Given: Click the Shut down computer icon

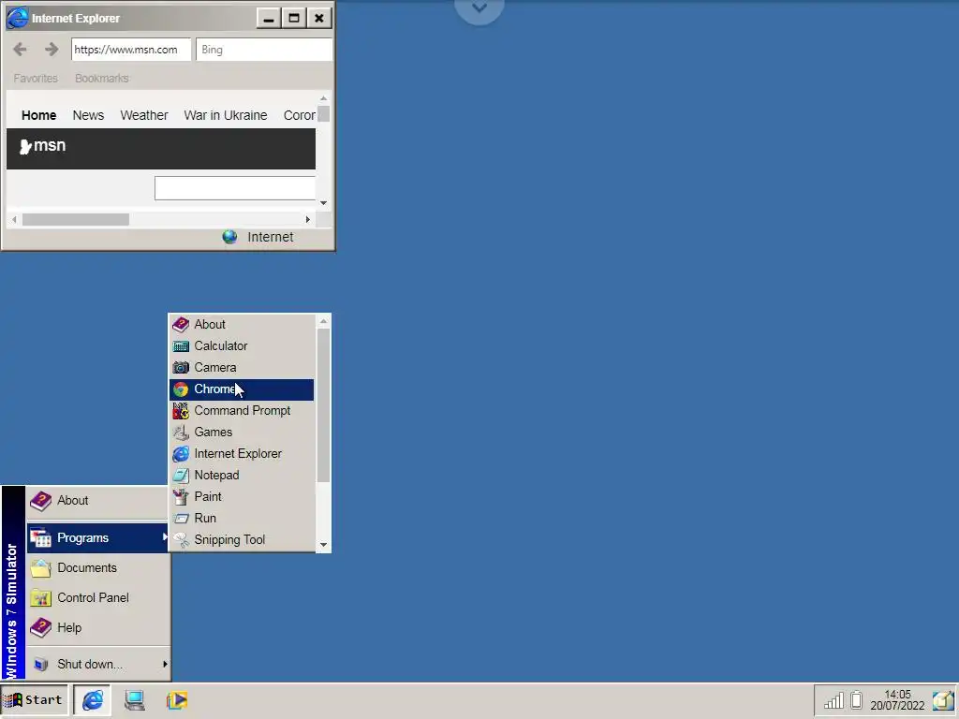Looking at the screenshot, I should pyautogui.click(x=41, y=665).
